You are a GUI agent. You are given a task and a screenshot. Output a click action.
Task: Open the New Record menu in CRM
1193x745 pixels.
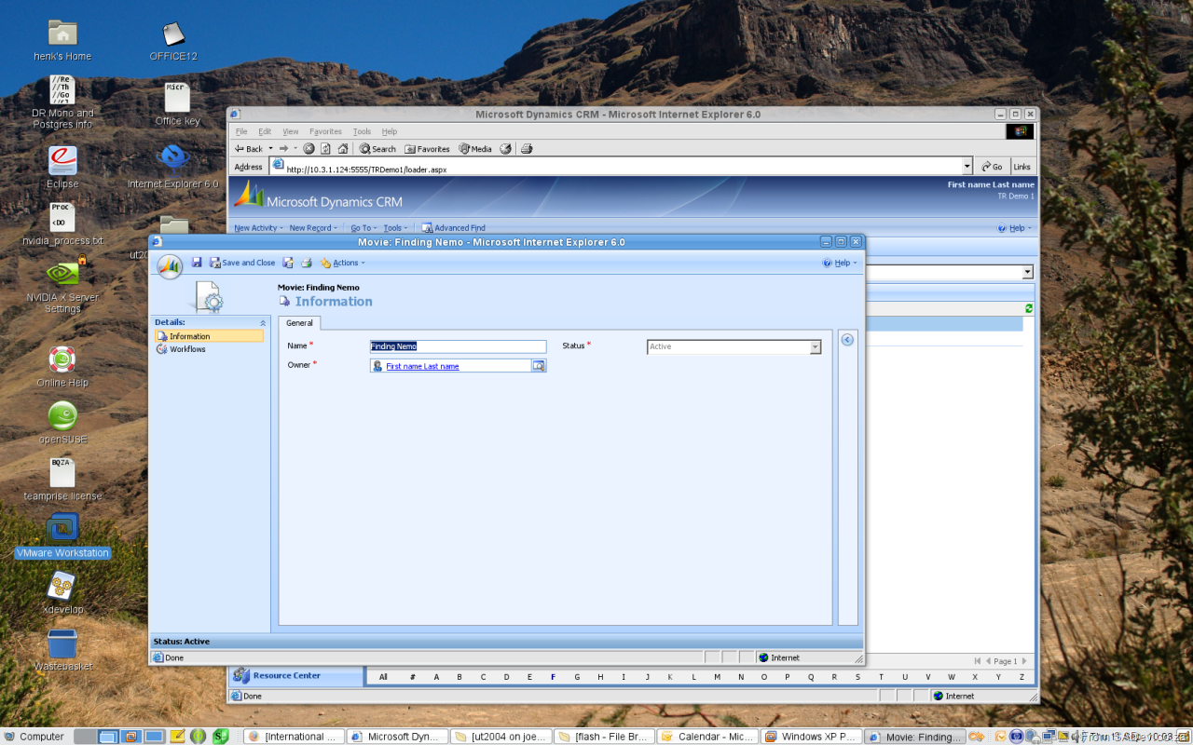(x=314, y=228)
